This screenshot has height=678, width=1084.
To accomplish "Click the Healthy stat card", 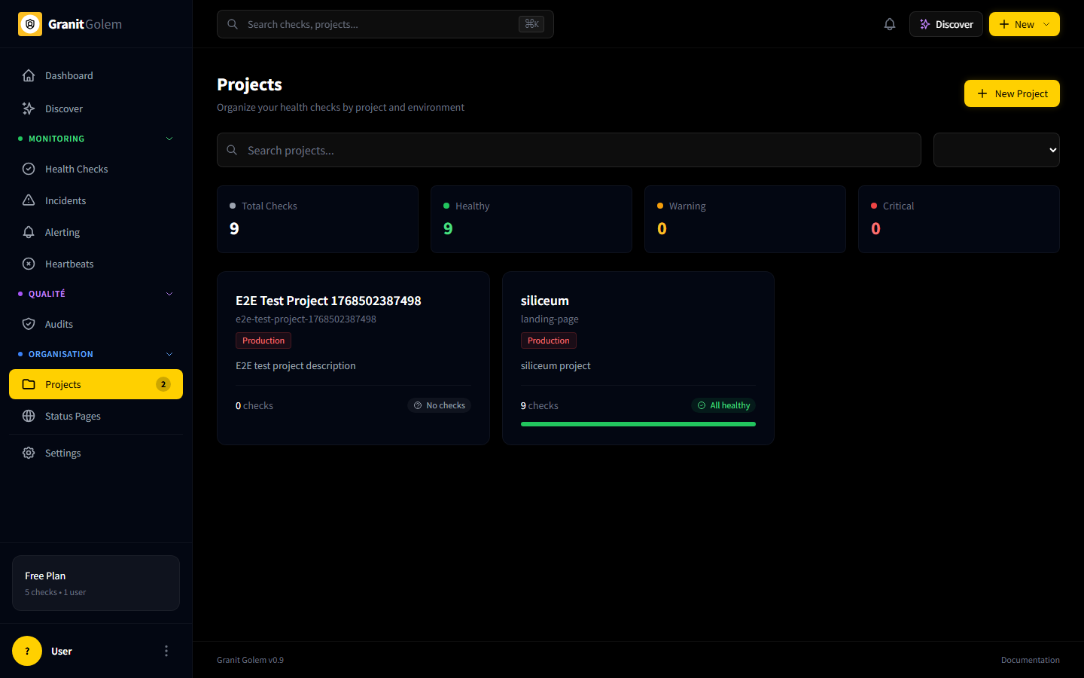I will (531, 219).
